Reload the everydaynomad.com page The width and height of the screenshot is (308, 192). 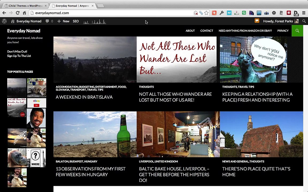[x=17, y=13]
